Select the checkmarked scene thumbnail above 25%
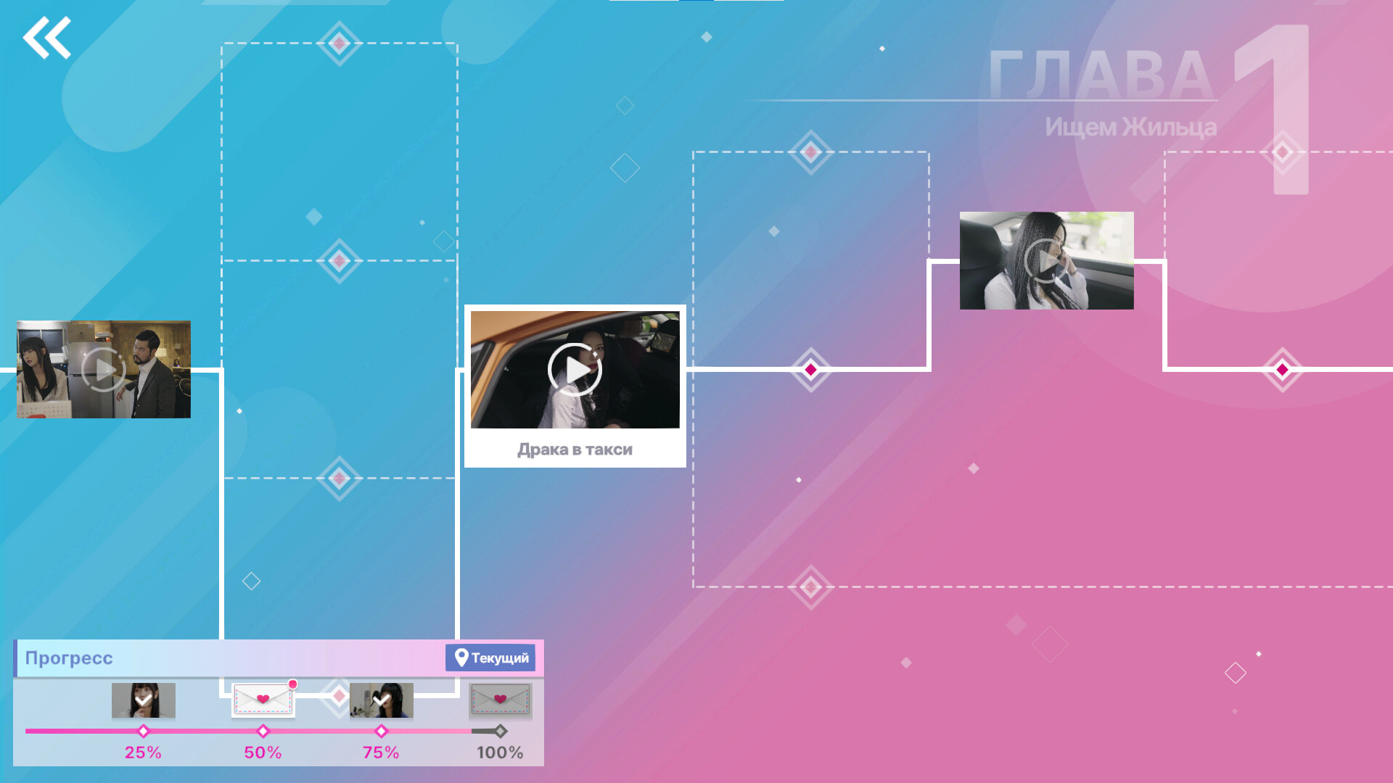Screen dimensions: 1393x783 pyautogui.click(x=143, y=701)
